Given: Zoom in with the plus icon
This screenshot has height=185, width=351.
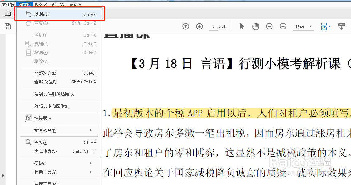Looking at the screenshot, I should (x=283, y=26).
